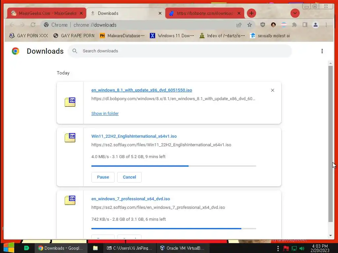338x253 pixels.
Task: Reload the current page
Action: (33, 25)
